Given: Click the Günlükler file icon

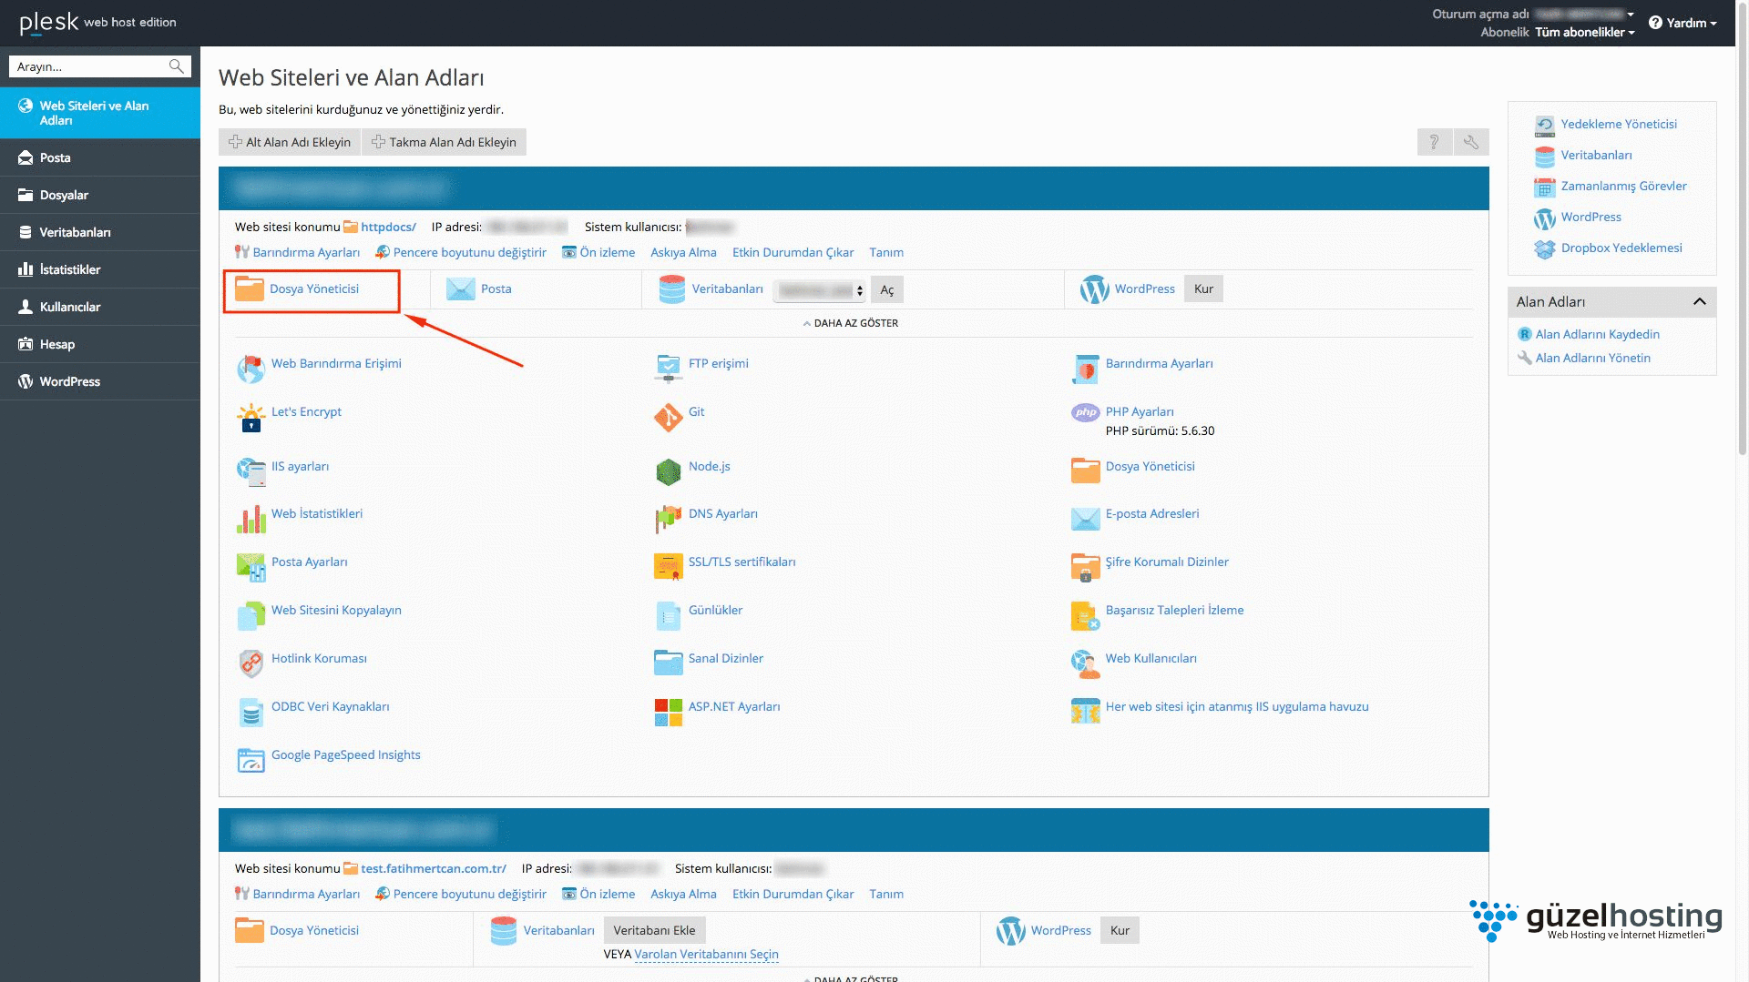Looking at the screenshot, I should 668,615.
